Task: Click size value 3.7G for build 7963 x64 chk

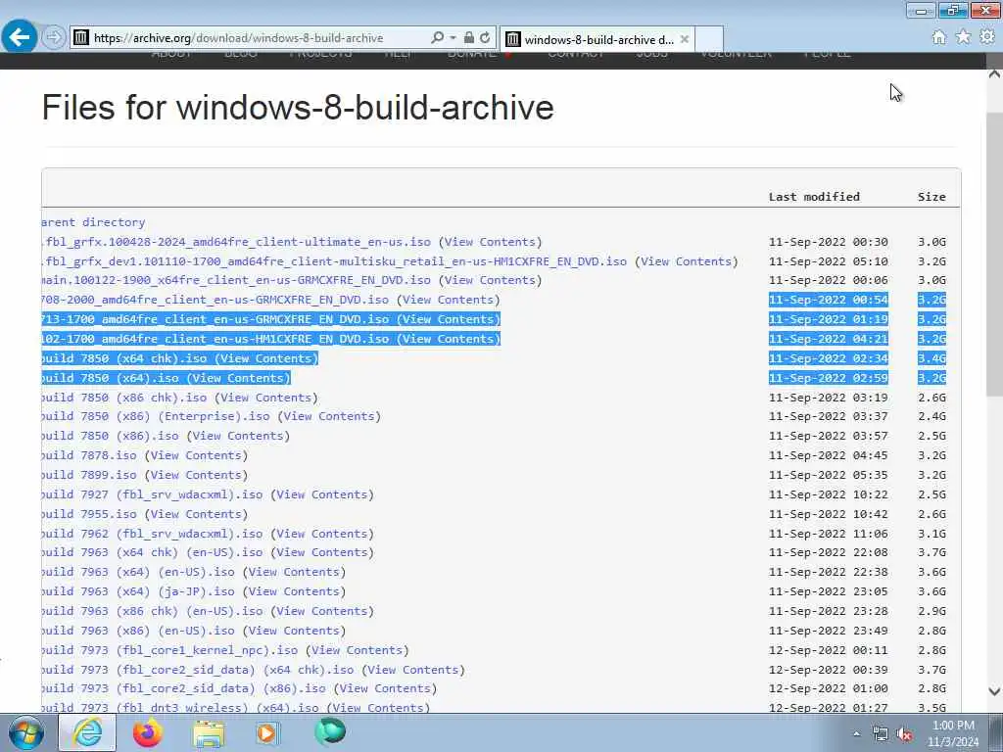Action: tap(931, 552)
